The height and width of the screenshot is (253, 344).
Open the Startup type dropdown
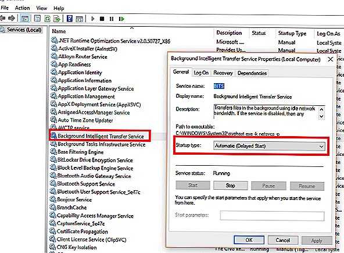click(269, 146)
